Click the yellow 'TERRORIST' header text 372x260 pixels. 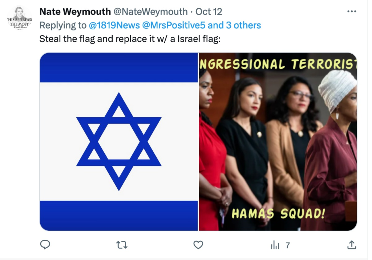(x=324, y=64)
